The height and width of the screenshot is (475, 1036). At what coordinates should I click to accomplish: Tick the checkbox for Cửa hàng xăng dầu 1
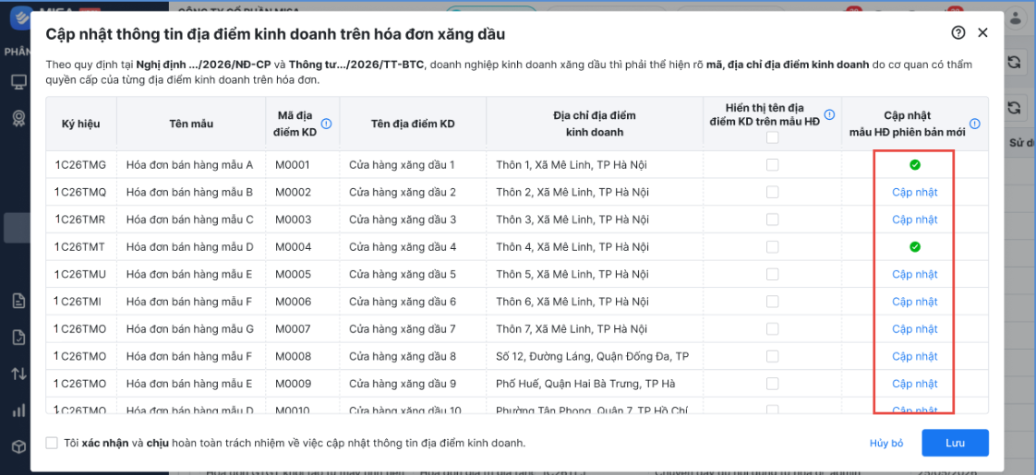[x=772, y=165]
